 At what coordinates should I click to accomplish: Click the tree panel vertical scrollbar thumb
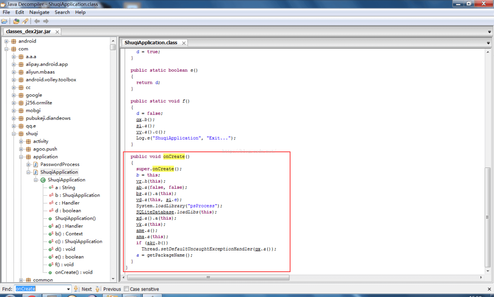pos(113,47)
